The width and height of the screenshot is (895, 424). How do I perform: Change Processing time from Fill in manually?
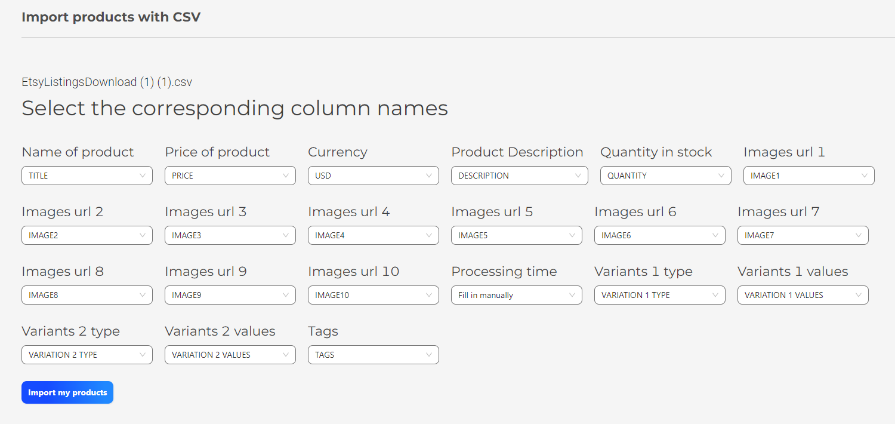point(516,295)
